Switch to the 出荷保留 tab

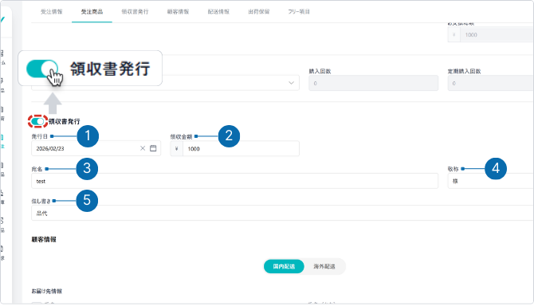click(259, 12)
